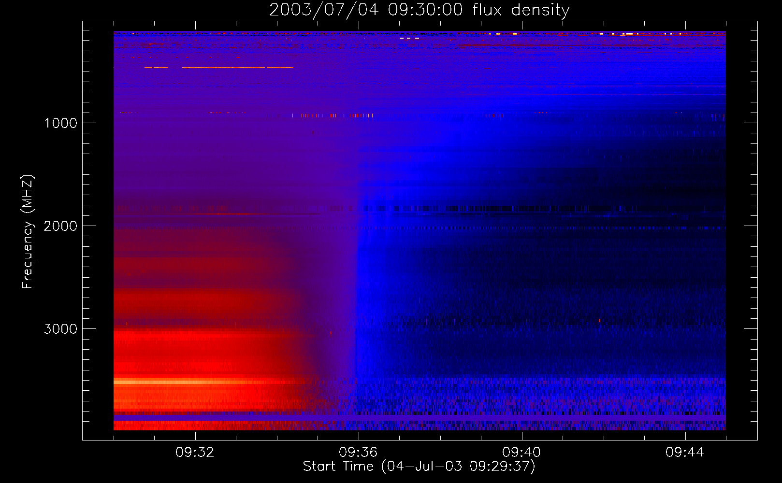782x483 pixels.
Task: Select the 1000 frequency axis label
Action: [x=60, y=123]
